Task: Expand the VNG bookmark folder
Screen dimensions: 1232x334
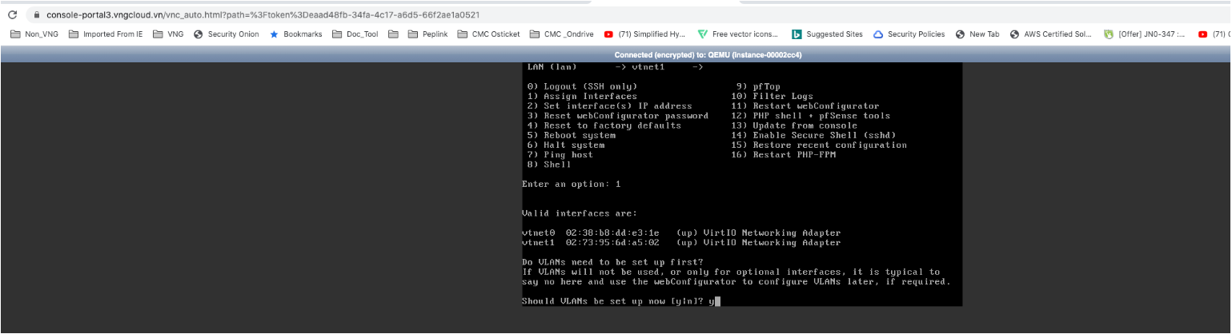Action: point(168,34)
